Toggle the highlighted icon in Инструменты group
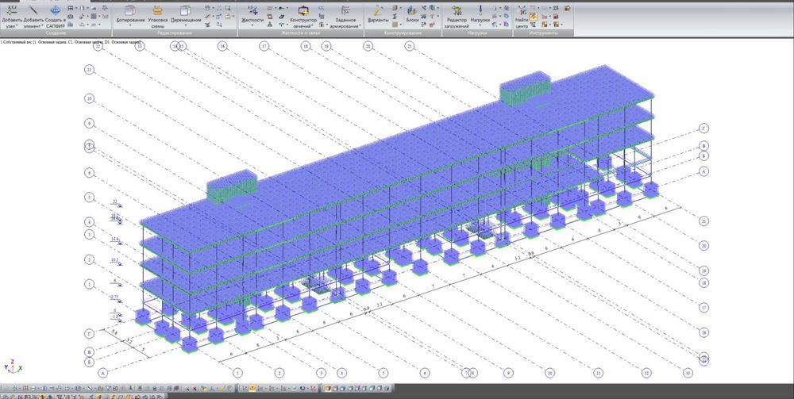This screenshot has width=794, height=399. (534, 15)
